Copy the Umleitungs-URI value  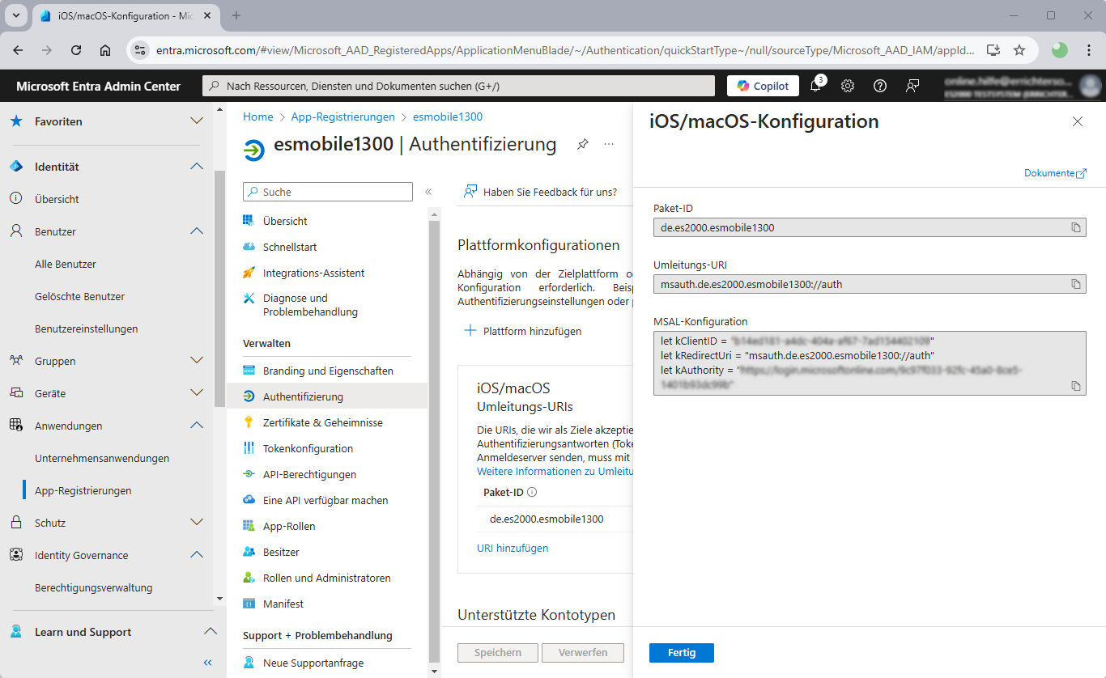pyautogui.click(x=1076, y=284)
